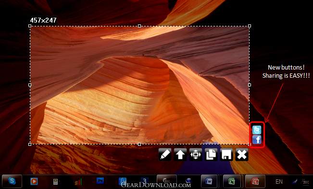Select the pencil edit tool
313x189 pixels.
coord(165,154)
